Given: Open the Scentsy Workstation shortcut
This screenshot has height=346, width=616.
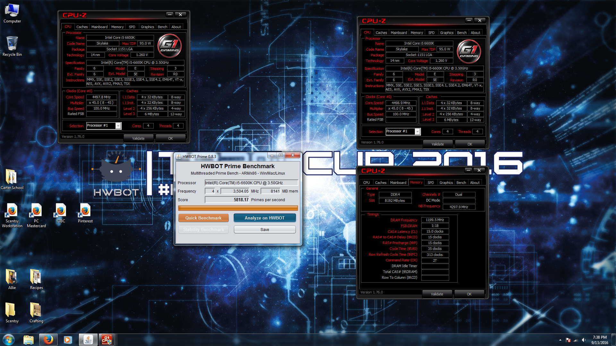Looking at the screenshot, I should click(12, 215).
